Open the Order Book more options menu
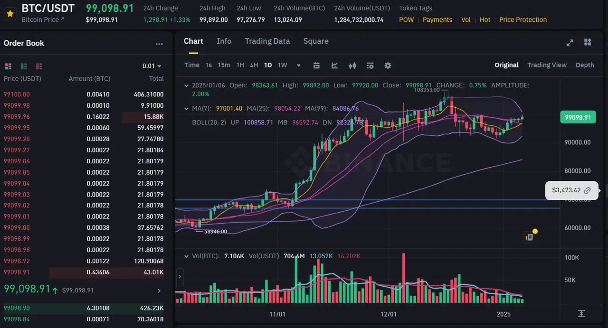The width and height of the screenshot is (608, 328). pos(159,44)
